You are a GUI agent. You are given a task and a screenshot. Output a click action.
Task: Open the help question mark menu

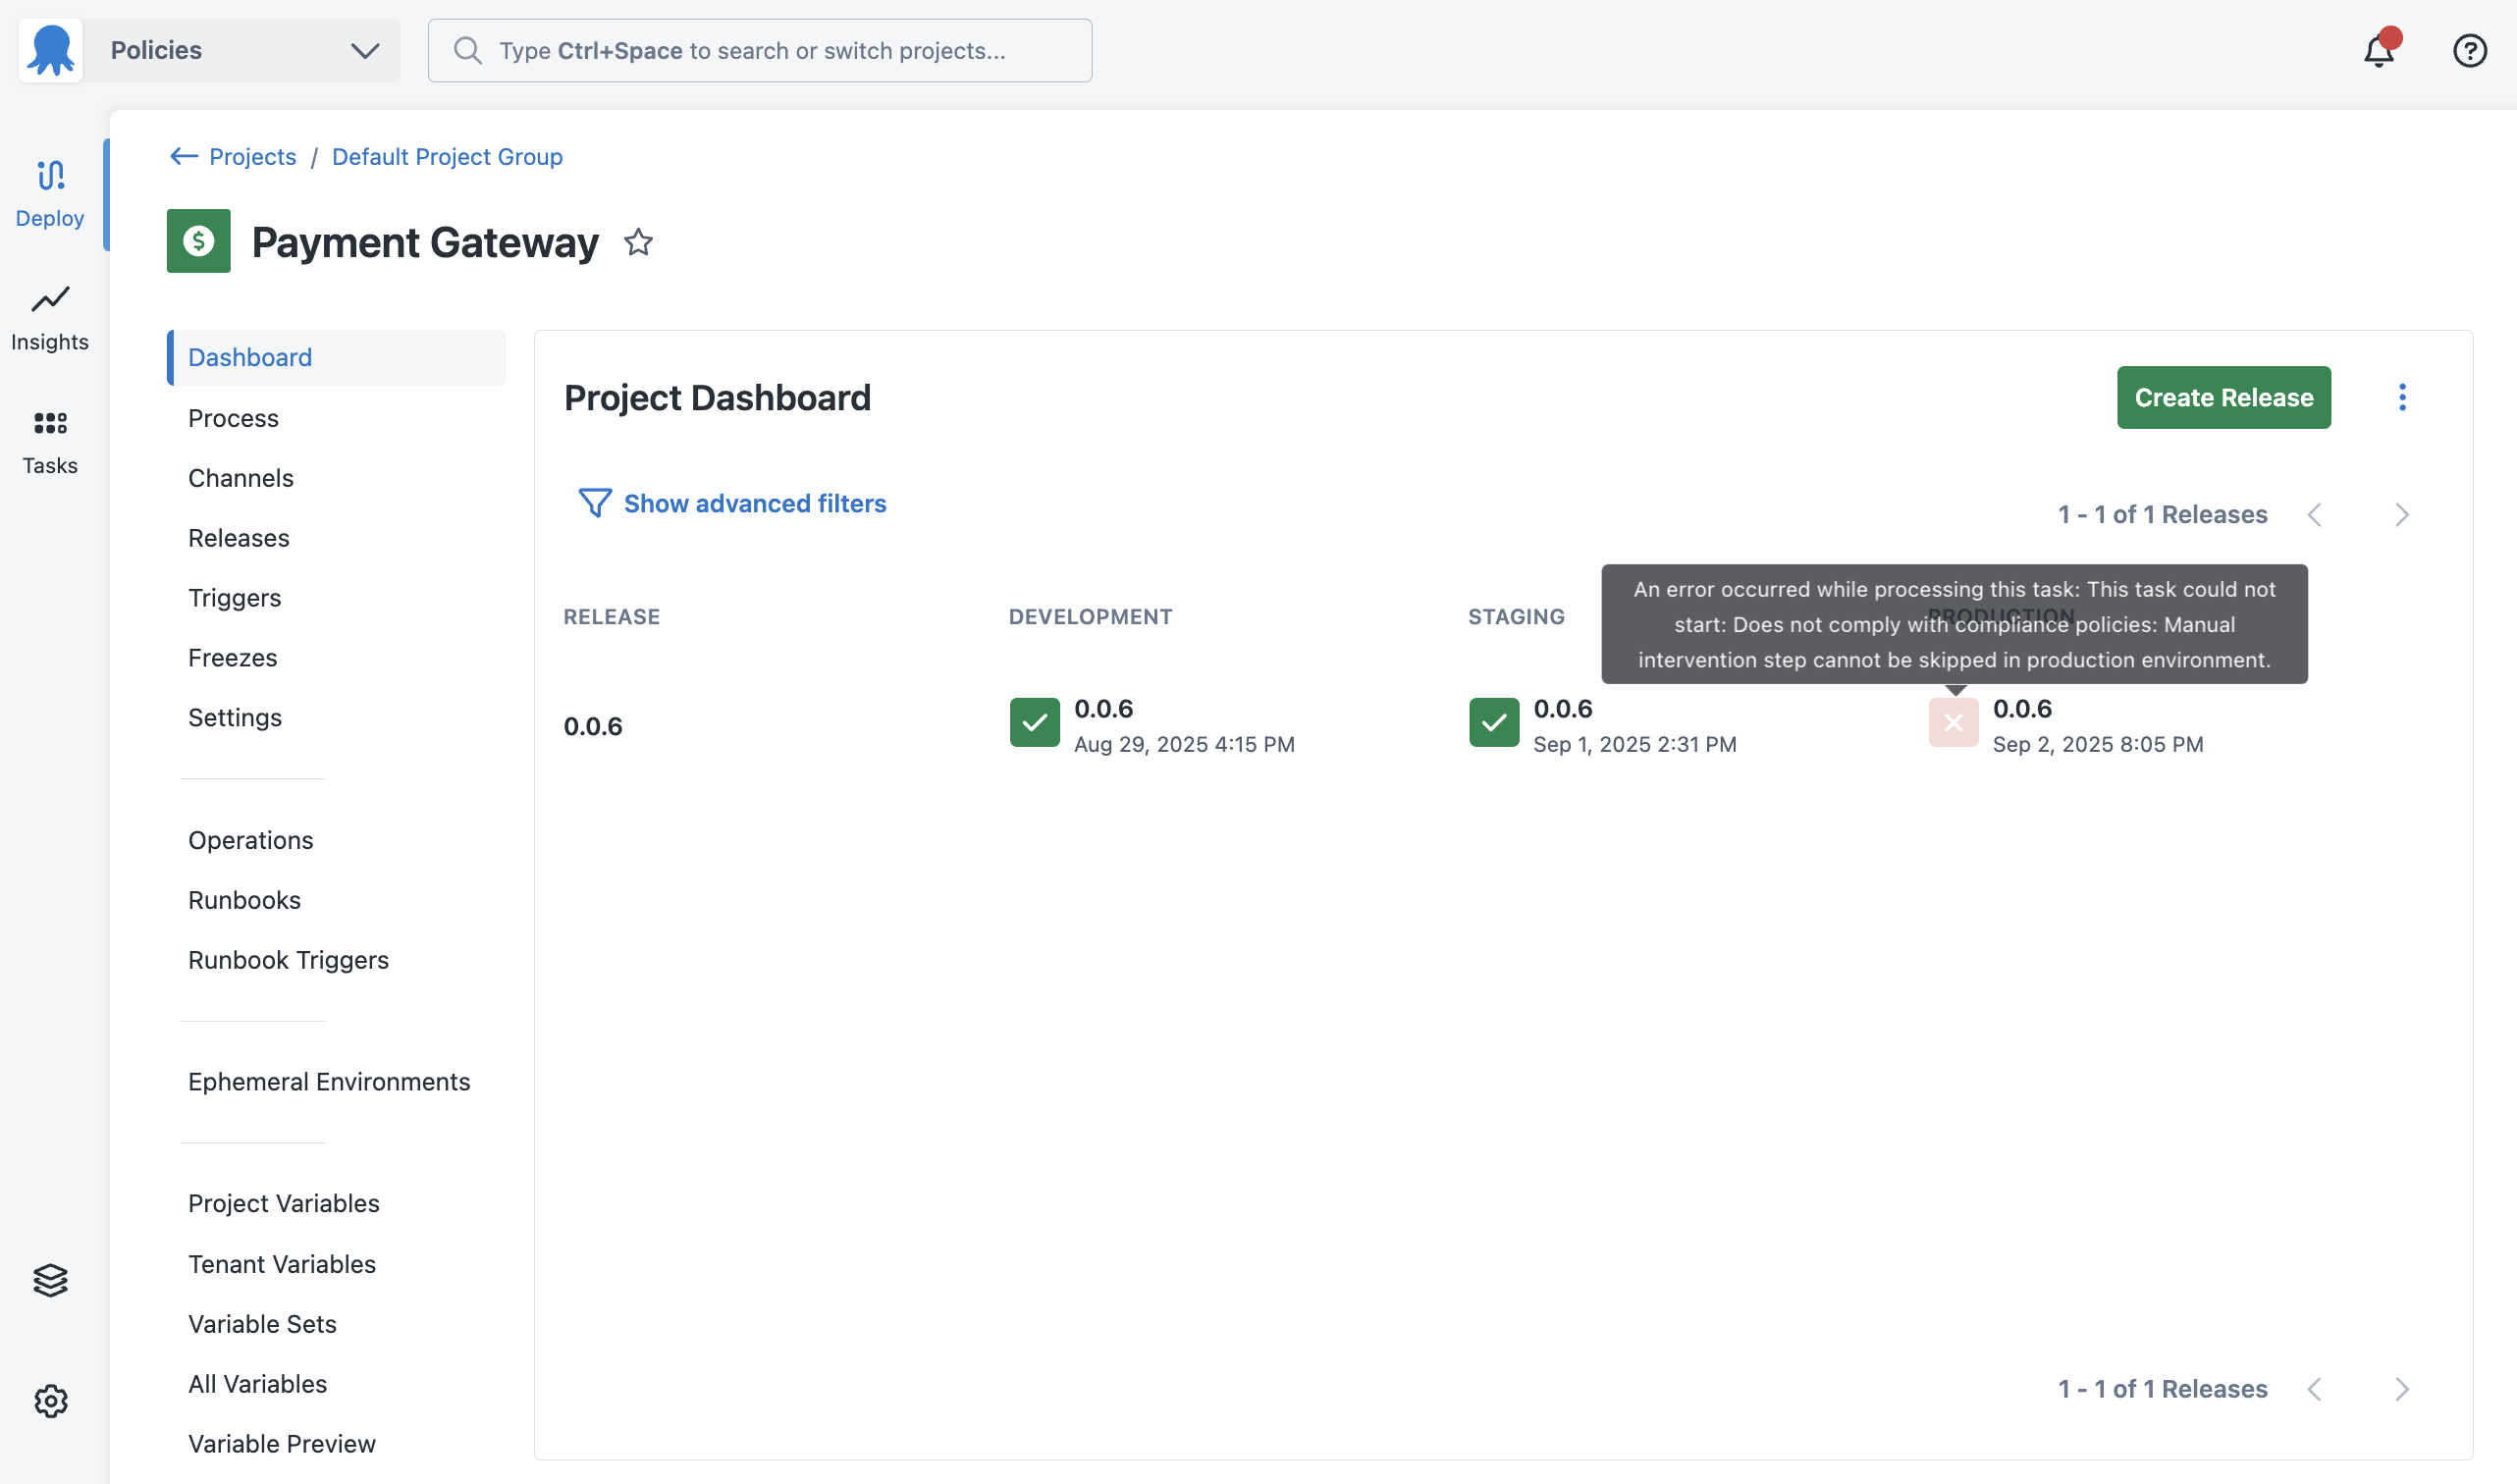coord(2470,50)
